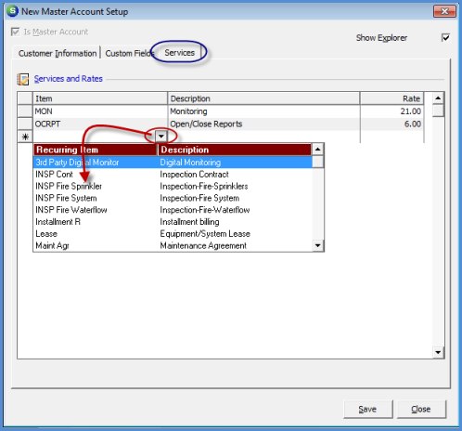
Task: Click the Close button
Action: pos(421,410)
